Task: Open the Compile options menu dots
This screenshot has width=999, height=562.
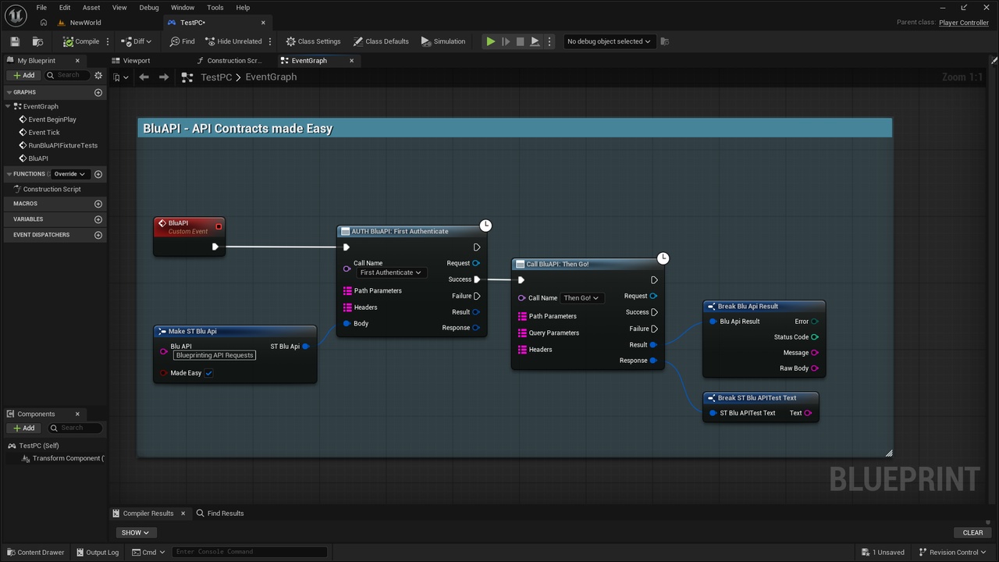Action: tap(108, 41)
